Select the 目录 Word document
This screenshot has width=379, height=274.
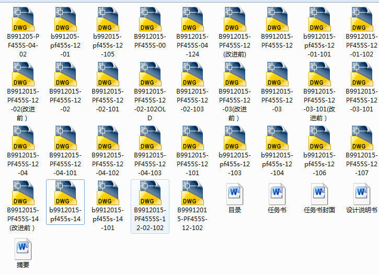(x=235, y=198)
